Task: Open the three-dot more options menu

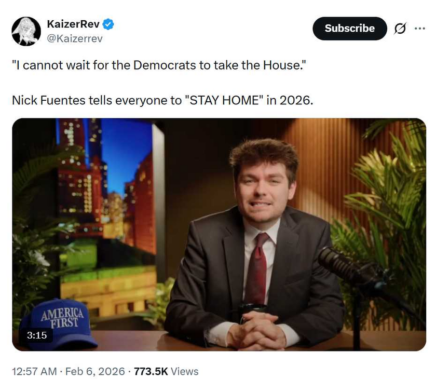Action: pyautogui.click(x=419, y=28)
